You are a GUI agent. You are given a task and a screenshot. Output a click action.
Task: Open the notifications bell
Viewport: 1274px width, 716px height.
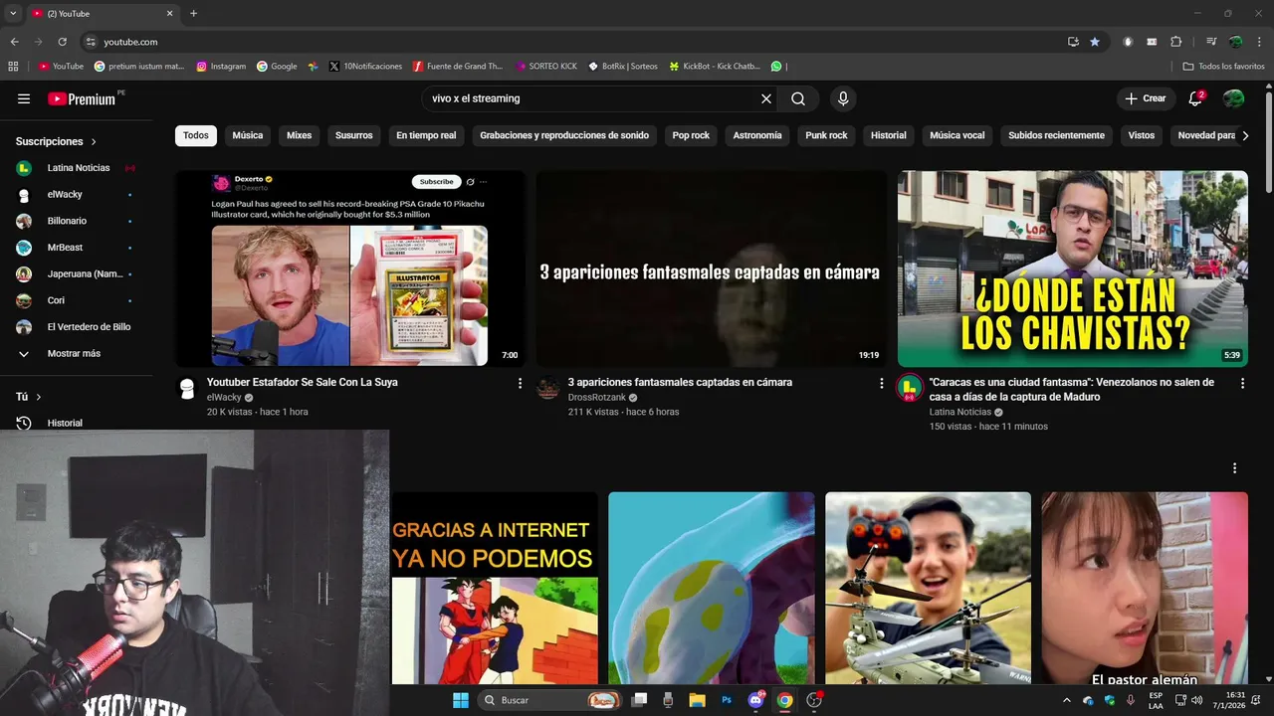coord(1195,98)
